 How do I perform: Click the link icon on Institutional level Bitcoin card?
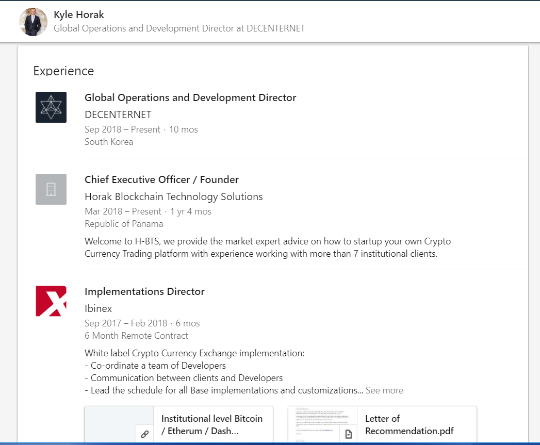pyautogui.click(x=144, y=434)
